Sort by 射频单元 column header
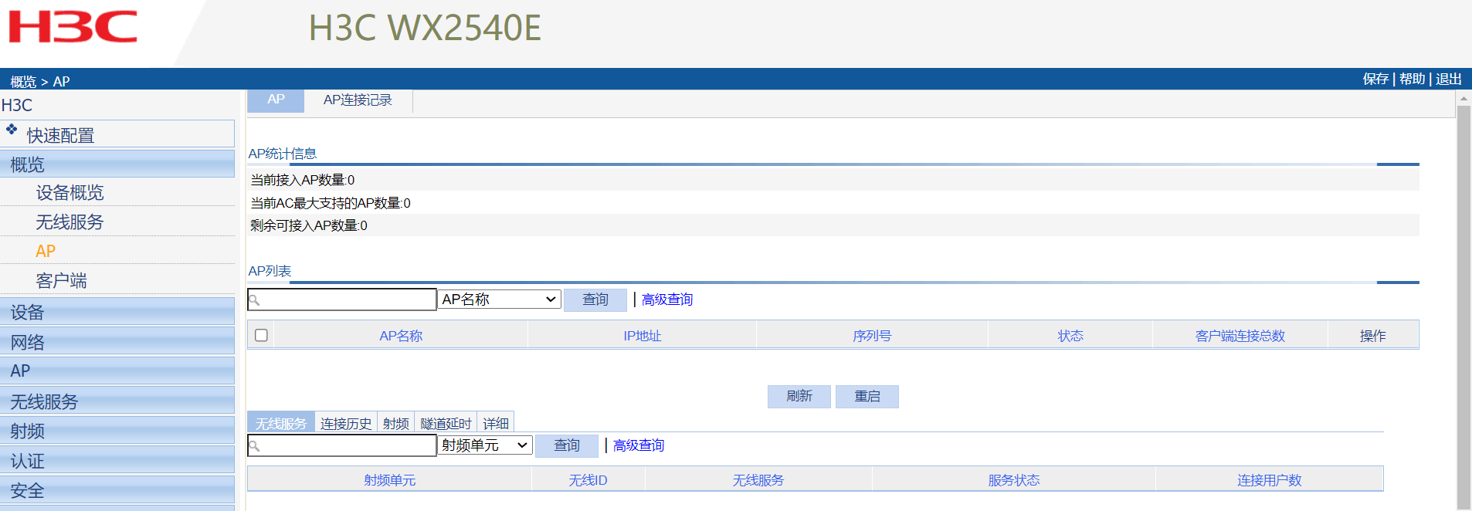 point(390,480)
